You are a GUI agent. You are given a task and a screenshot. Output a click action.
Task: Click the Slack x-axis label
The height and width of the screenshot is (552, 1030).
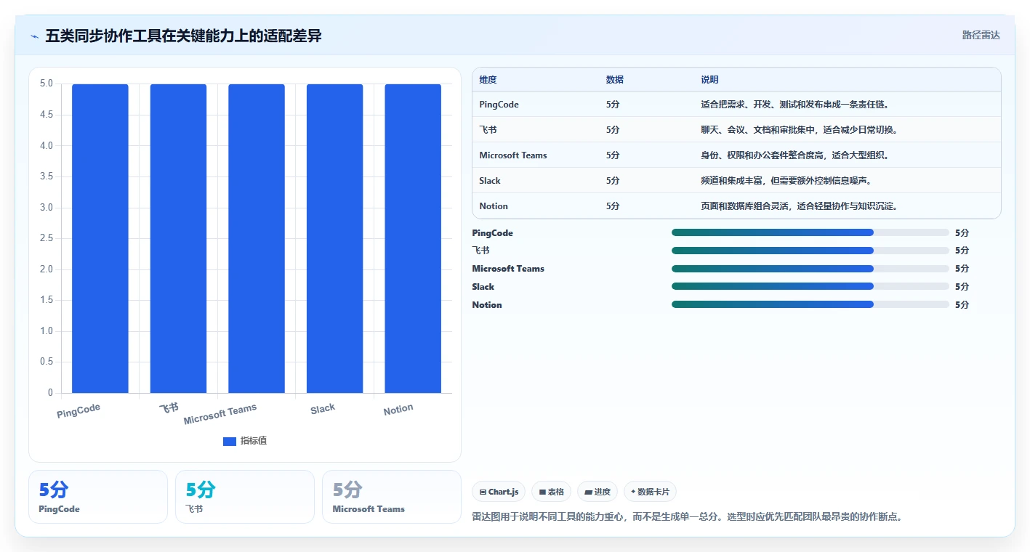point(323,408)
